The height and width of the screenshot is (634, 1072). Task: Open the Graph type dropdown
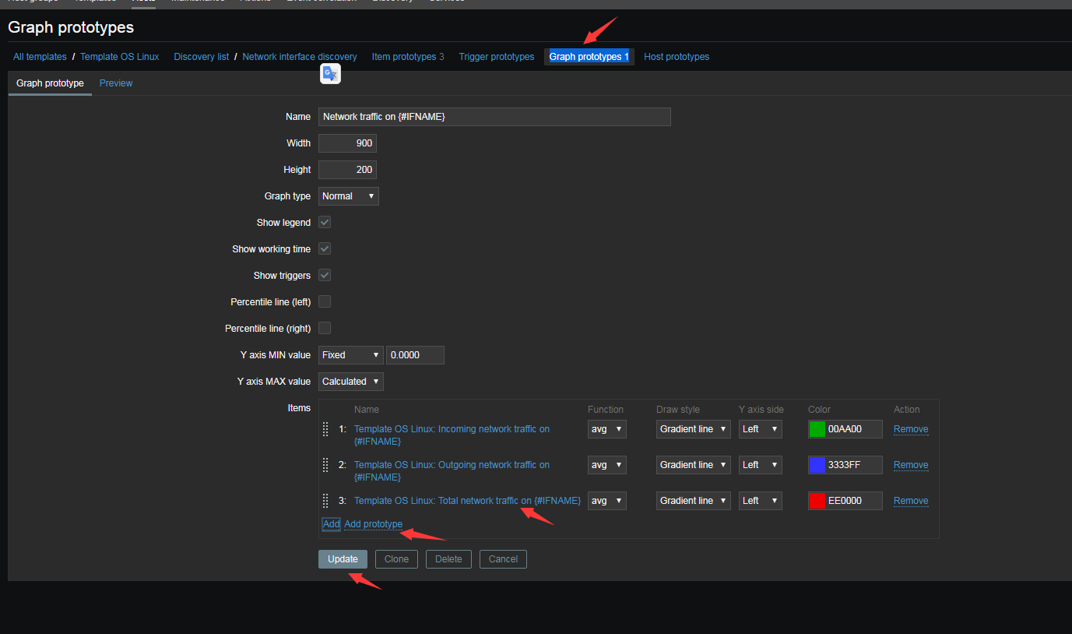tap(348, 196)
